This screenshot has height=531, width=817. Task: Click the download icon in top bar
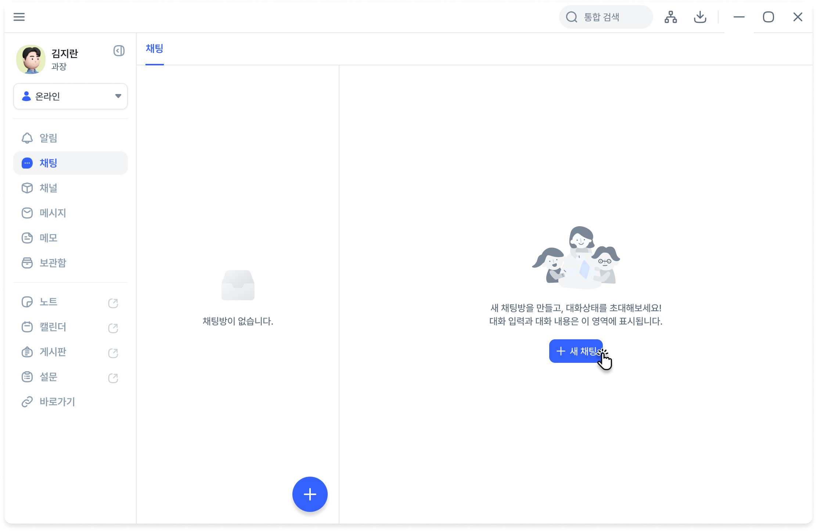700,17
